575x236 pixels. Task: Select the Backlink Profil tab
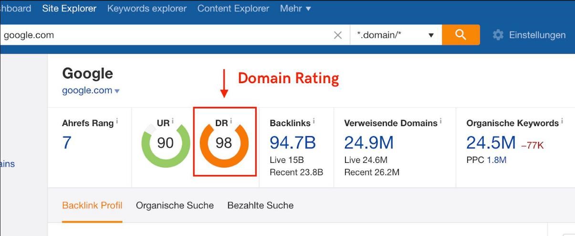(92, 205)
